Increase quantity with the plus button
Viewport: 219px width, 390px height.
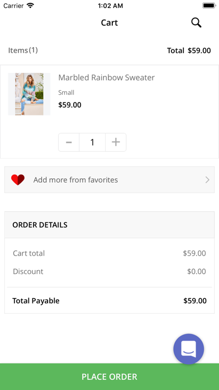click(x=116, y=142)
